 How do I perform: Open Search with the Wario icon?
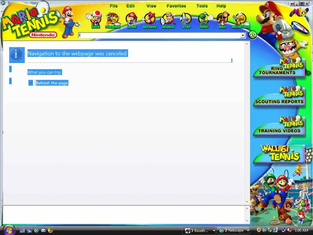point(168,21)
